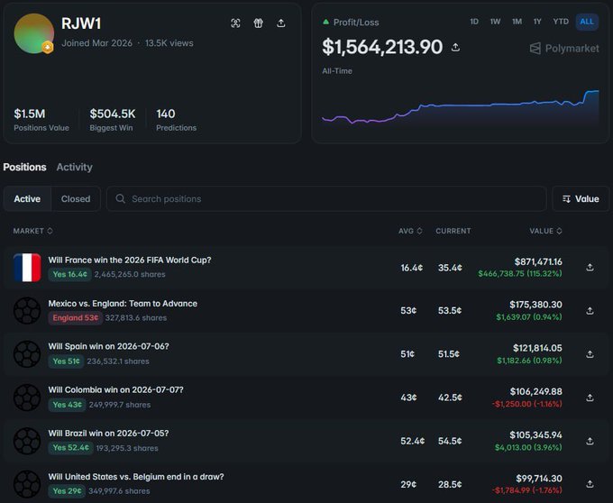613x503 pixels.
Task: Select the 1Y time range
Action: tap(537, 22)
